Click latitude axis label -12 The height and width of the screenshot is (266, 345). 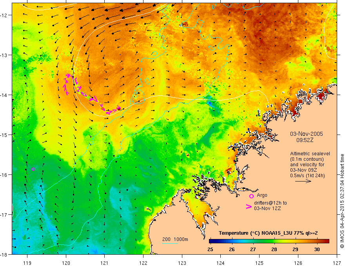point(4,15)
